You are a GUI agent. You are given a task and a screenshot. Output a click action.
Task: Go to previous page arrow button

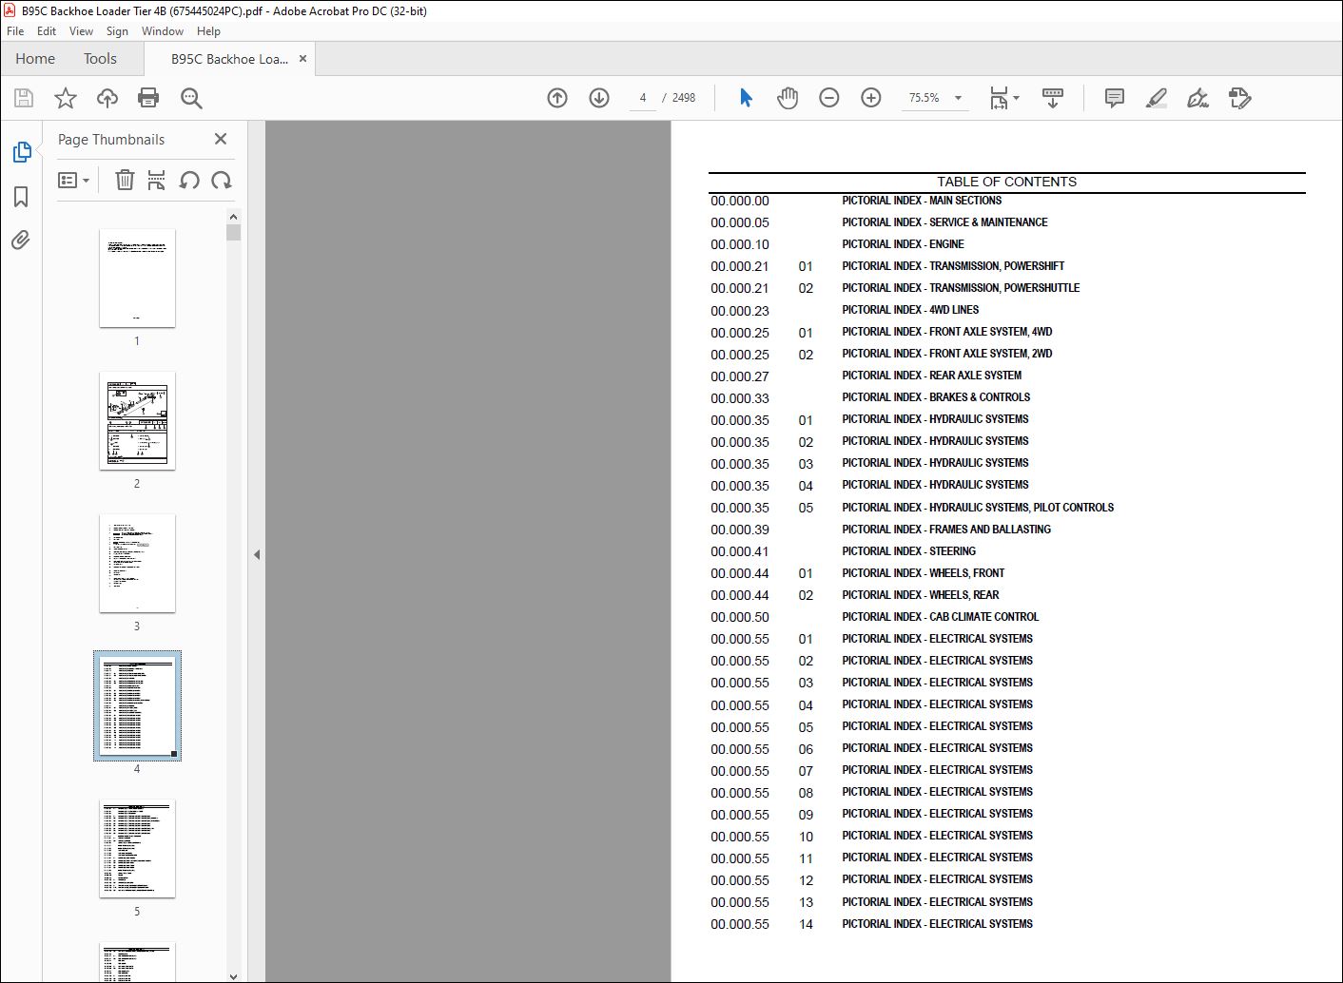coord(557,98)
